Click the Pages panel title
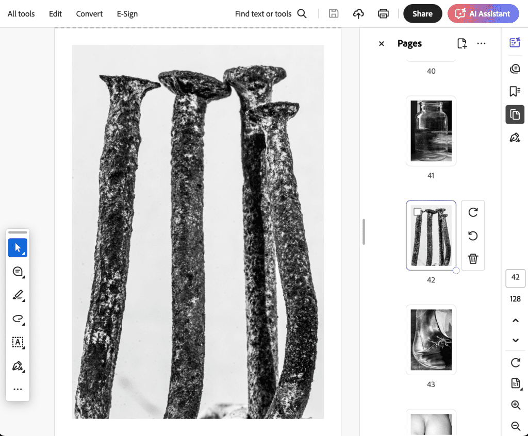Image resolution: width=528 pixels, height=436 pixels. click(x=409, y=43)
